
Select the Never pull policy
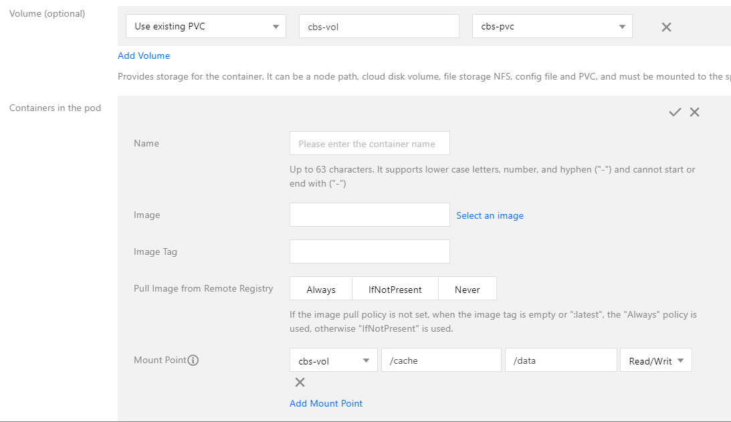467,290
